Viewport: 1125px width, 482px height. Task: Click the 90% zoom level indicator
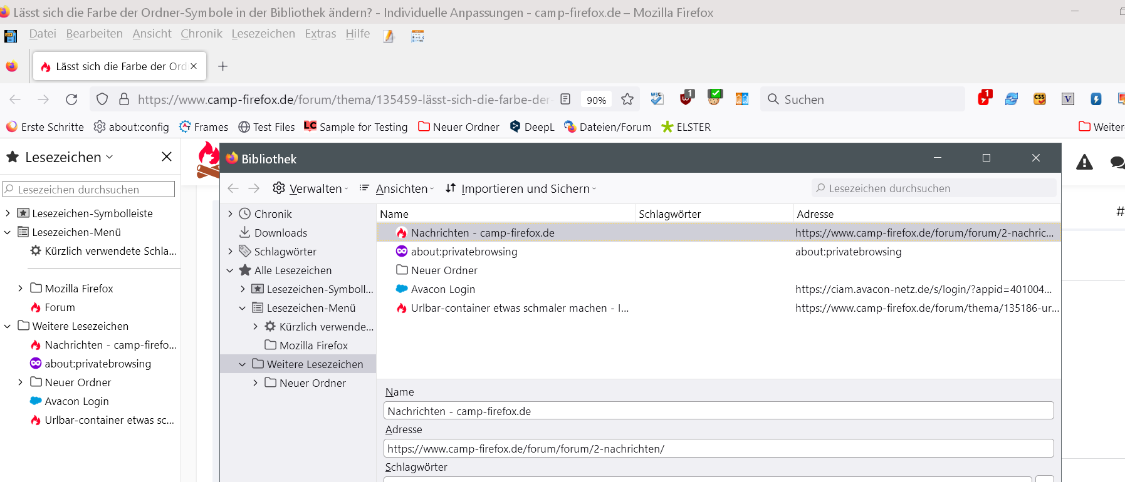coord(596,100)
